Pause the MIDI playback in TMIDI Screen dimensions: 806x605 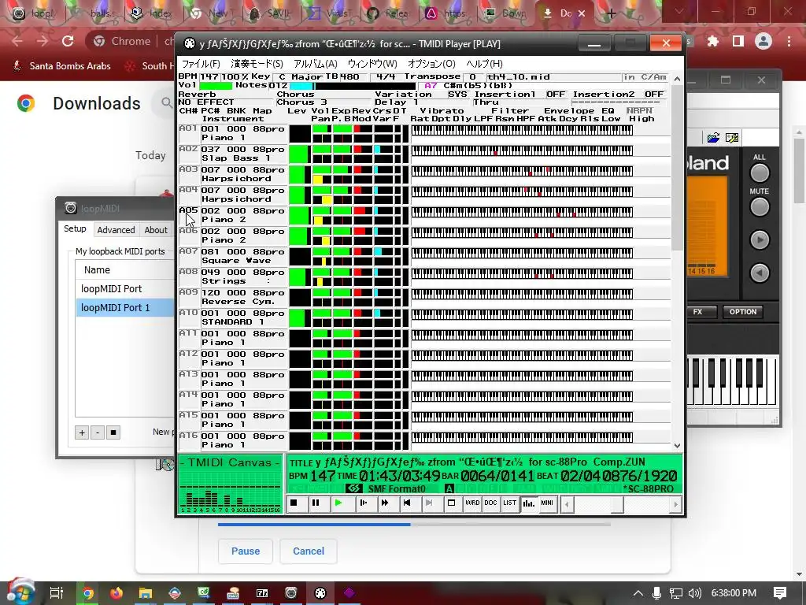(x=316, y=503)
